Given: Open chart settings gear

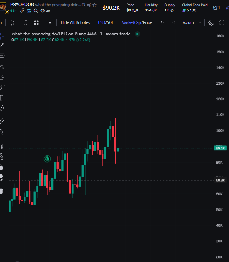Looking at the screenshot, I should click(211, 22).
